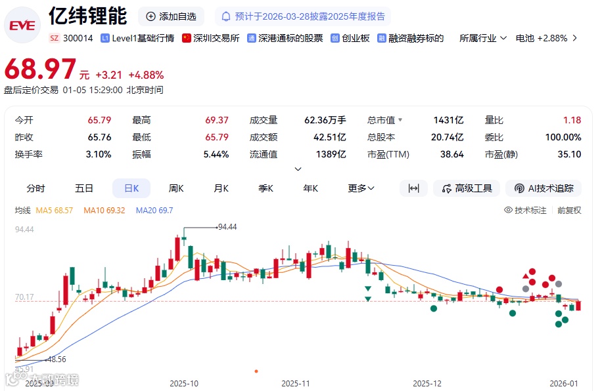Click the 市盈(TTM) 38.64 value
Image resolution: width=600 pixels, height=391 pixels.
pos(452,154)
